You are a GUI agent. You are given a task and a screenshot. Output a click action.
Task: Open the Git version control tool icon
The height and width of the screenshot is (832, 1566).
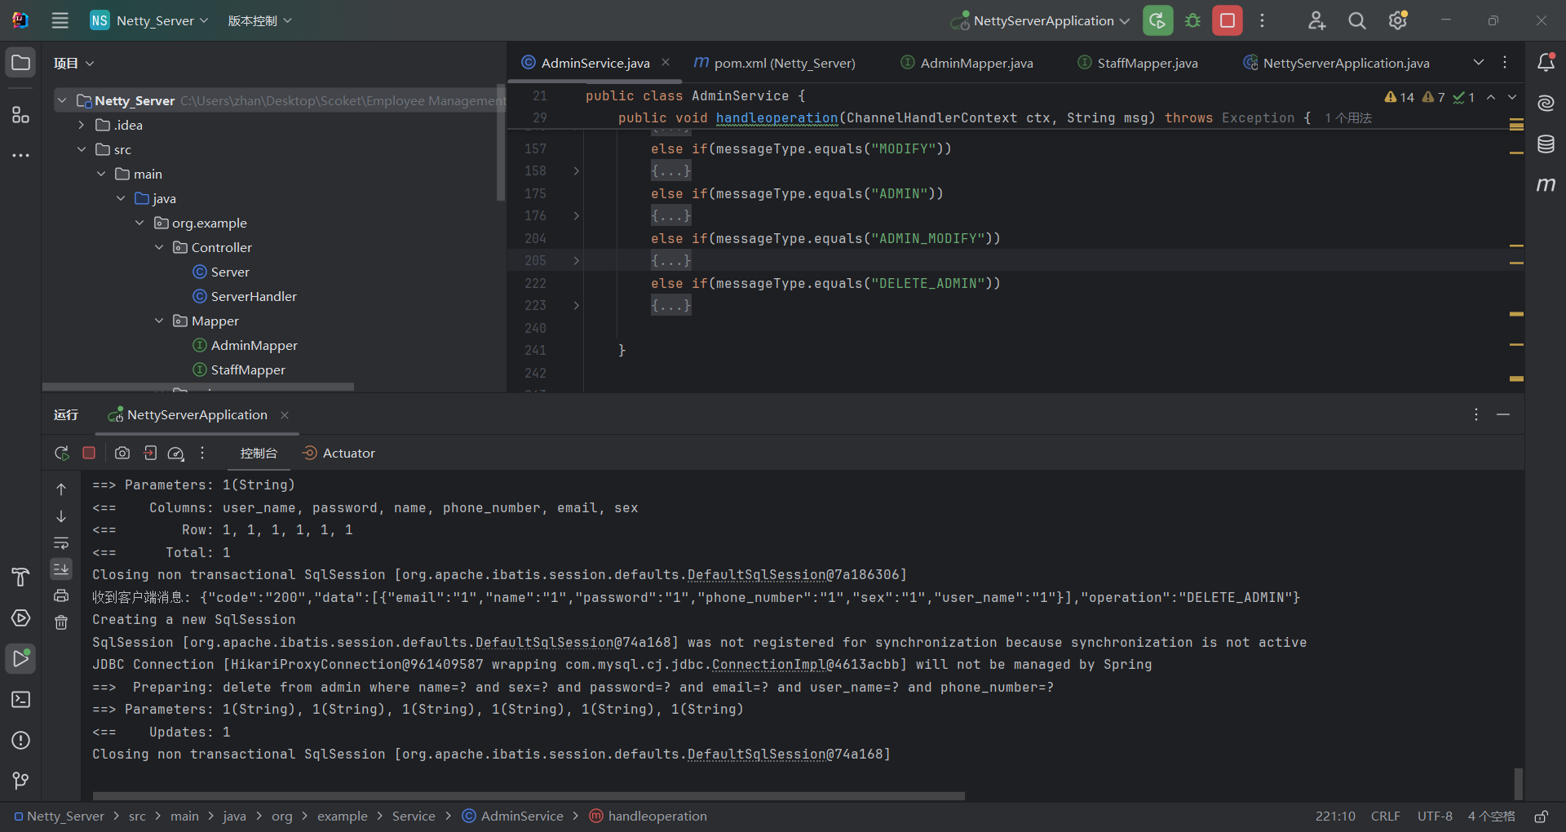coord(20,781)
